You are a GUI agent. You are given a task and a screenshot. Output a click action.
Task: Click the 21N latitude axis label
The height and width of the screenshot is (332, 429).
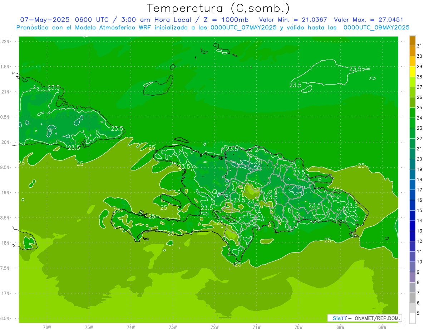[x=6, y=92]
